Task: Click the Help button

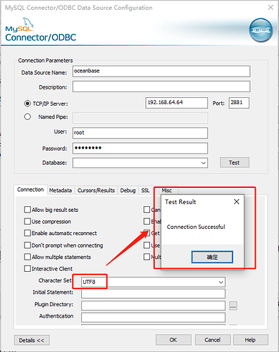Action: pyautogui.click(x=250, y=340)
